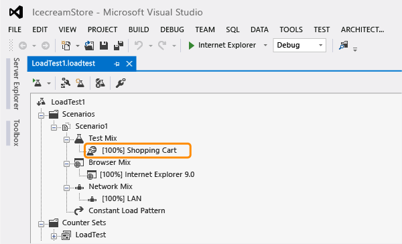Open the SQL menu
This screenshot has width=402, height=244.
coord(232,29)
